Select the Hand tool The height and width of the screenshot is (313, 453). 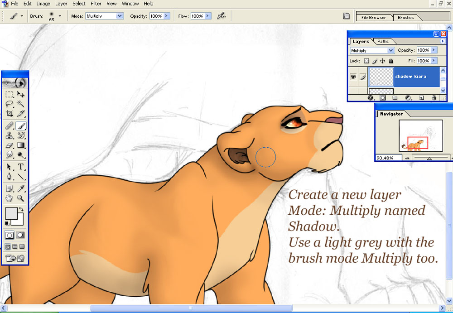point(9,198)
